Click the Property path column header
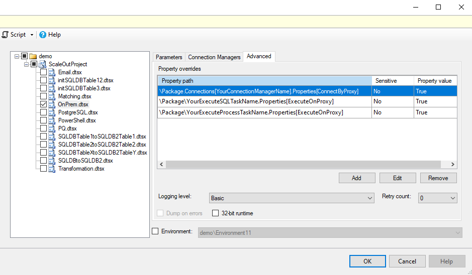Image resolution: width=472 pixels, height=275 pixels. pos(264,81)
